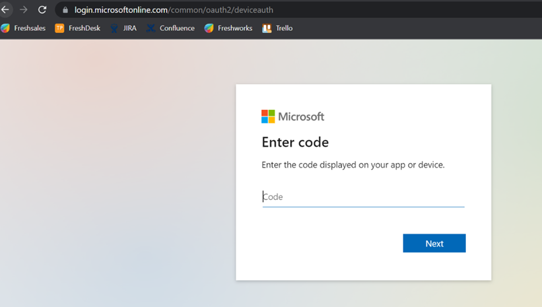Click the Confluence bookmark favicon
This screenshot has width=542, height=307.
tap(150, 28)
